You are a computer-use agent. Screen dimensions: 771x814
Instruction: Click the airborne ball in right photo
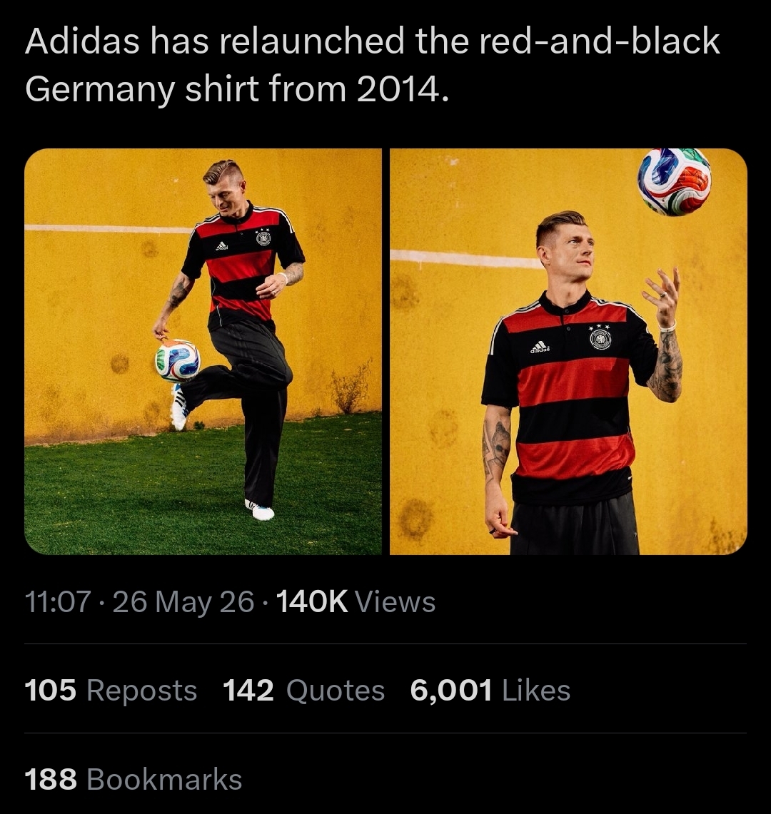coord(675,182)
